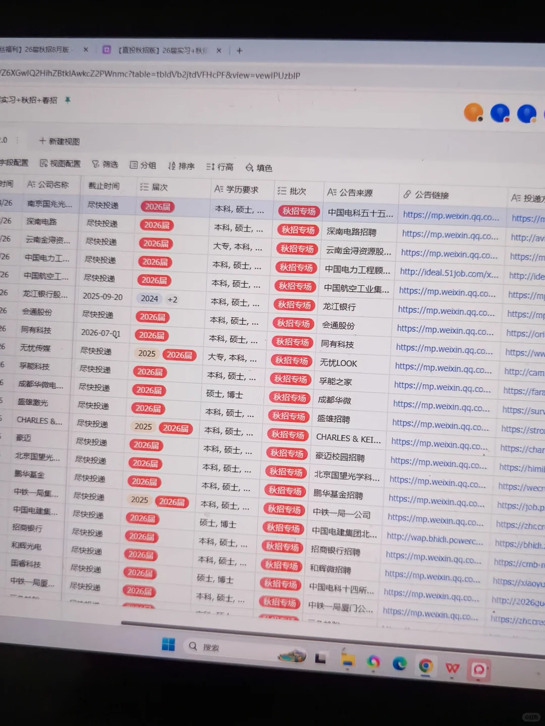This screenshot has width=545, height=726.
Task: Open the mp.weixin link in 南京国兆光 row
Action: (451, 216)
